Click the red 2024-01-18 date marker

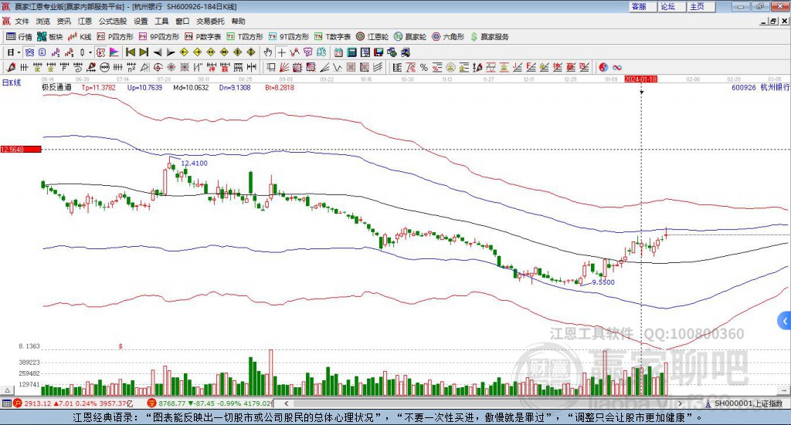coord(640,79)
